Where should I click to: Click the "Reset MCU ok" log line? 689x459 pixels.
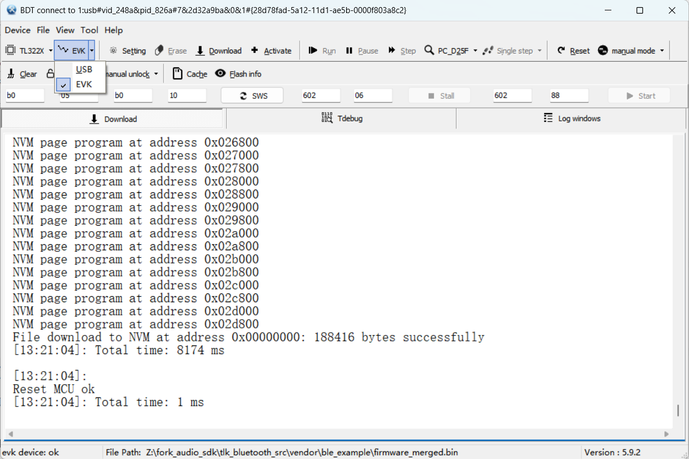pos(54,390)
